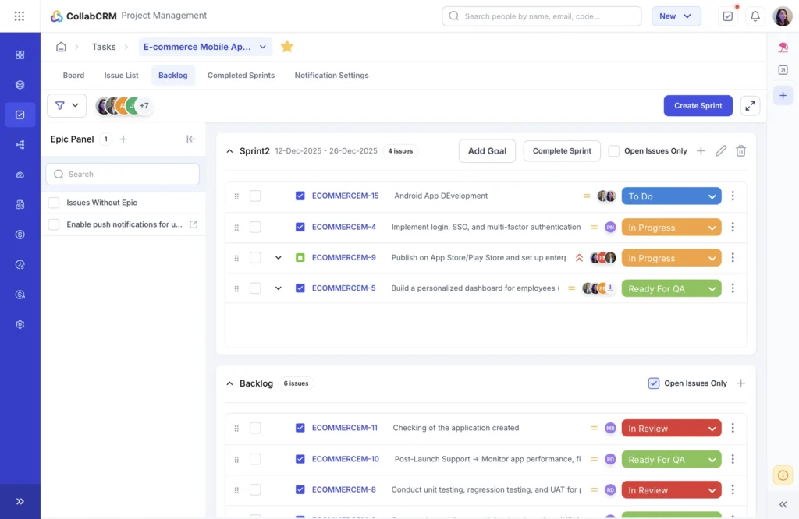The height and width of the screenshot is (519, 799).
Task: Expand the board view to fullscreen
Action: (750, 105)
